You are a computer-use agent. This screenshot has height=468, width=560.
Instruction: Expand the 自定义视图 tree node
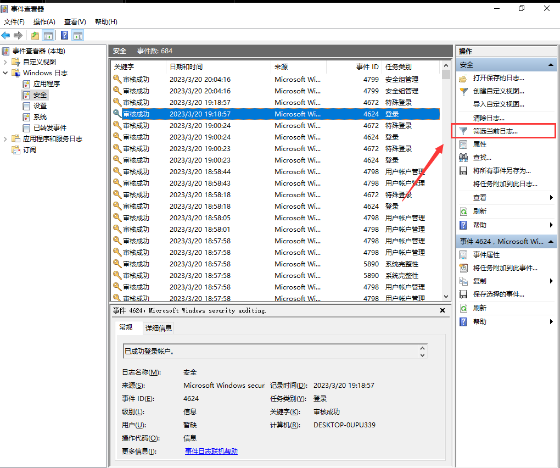pos(5,62)
